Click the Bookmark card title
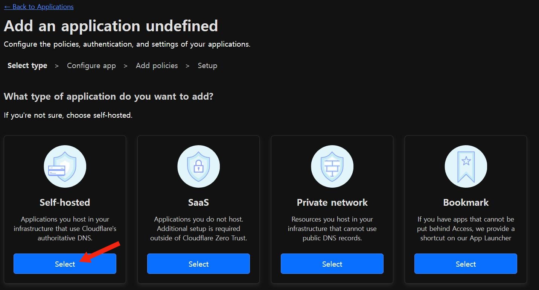 [466, 202]
